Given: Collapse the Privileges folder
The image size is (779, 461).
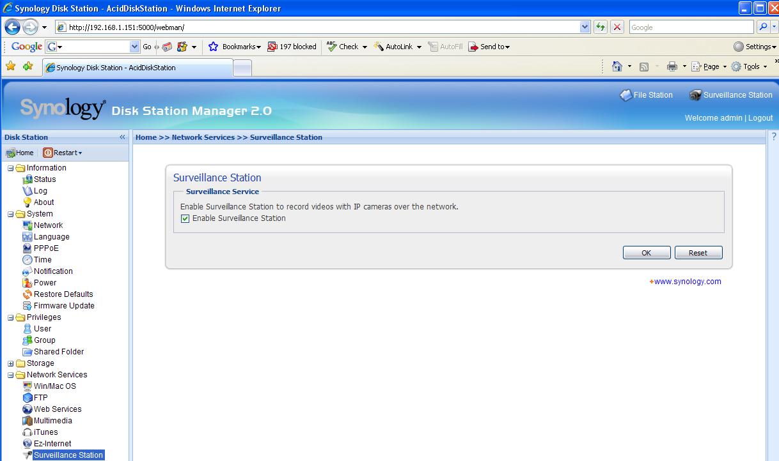Looking at the screenshot, I should (x=11, y=317).
